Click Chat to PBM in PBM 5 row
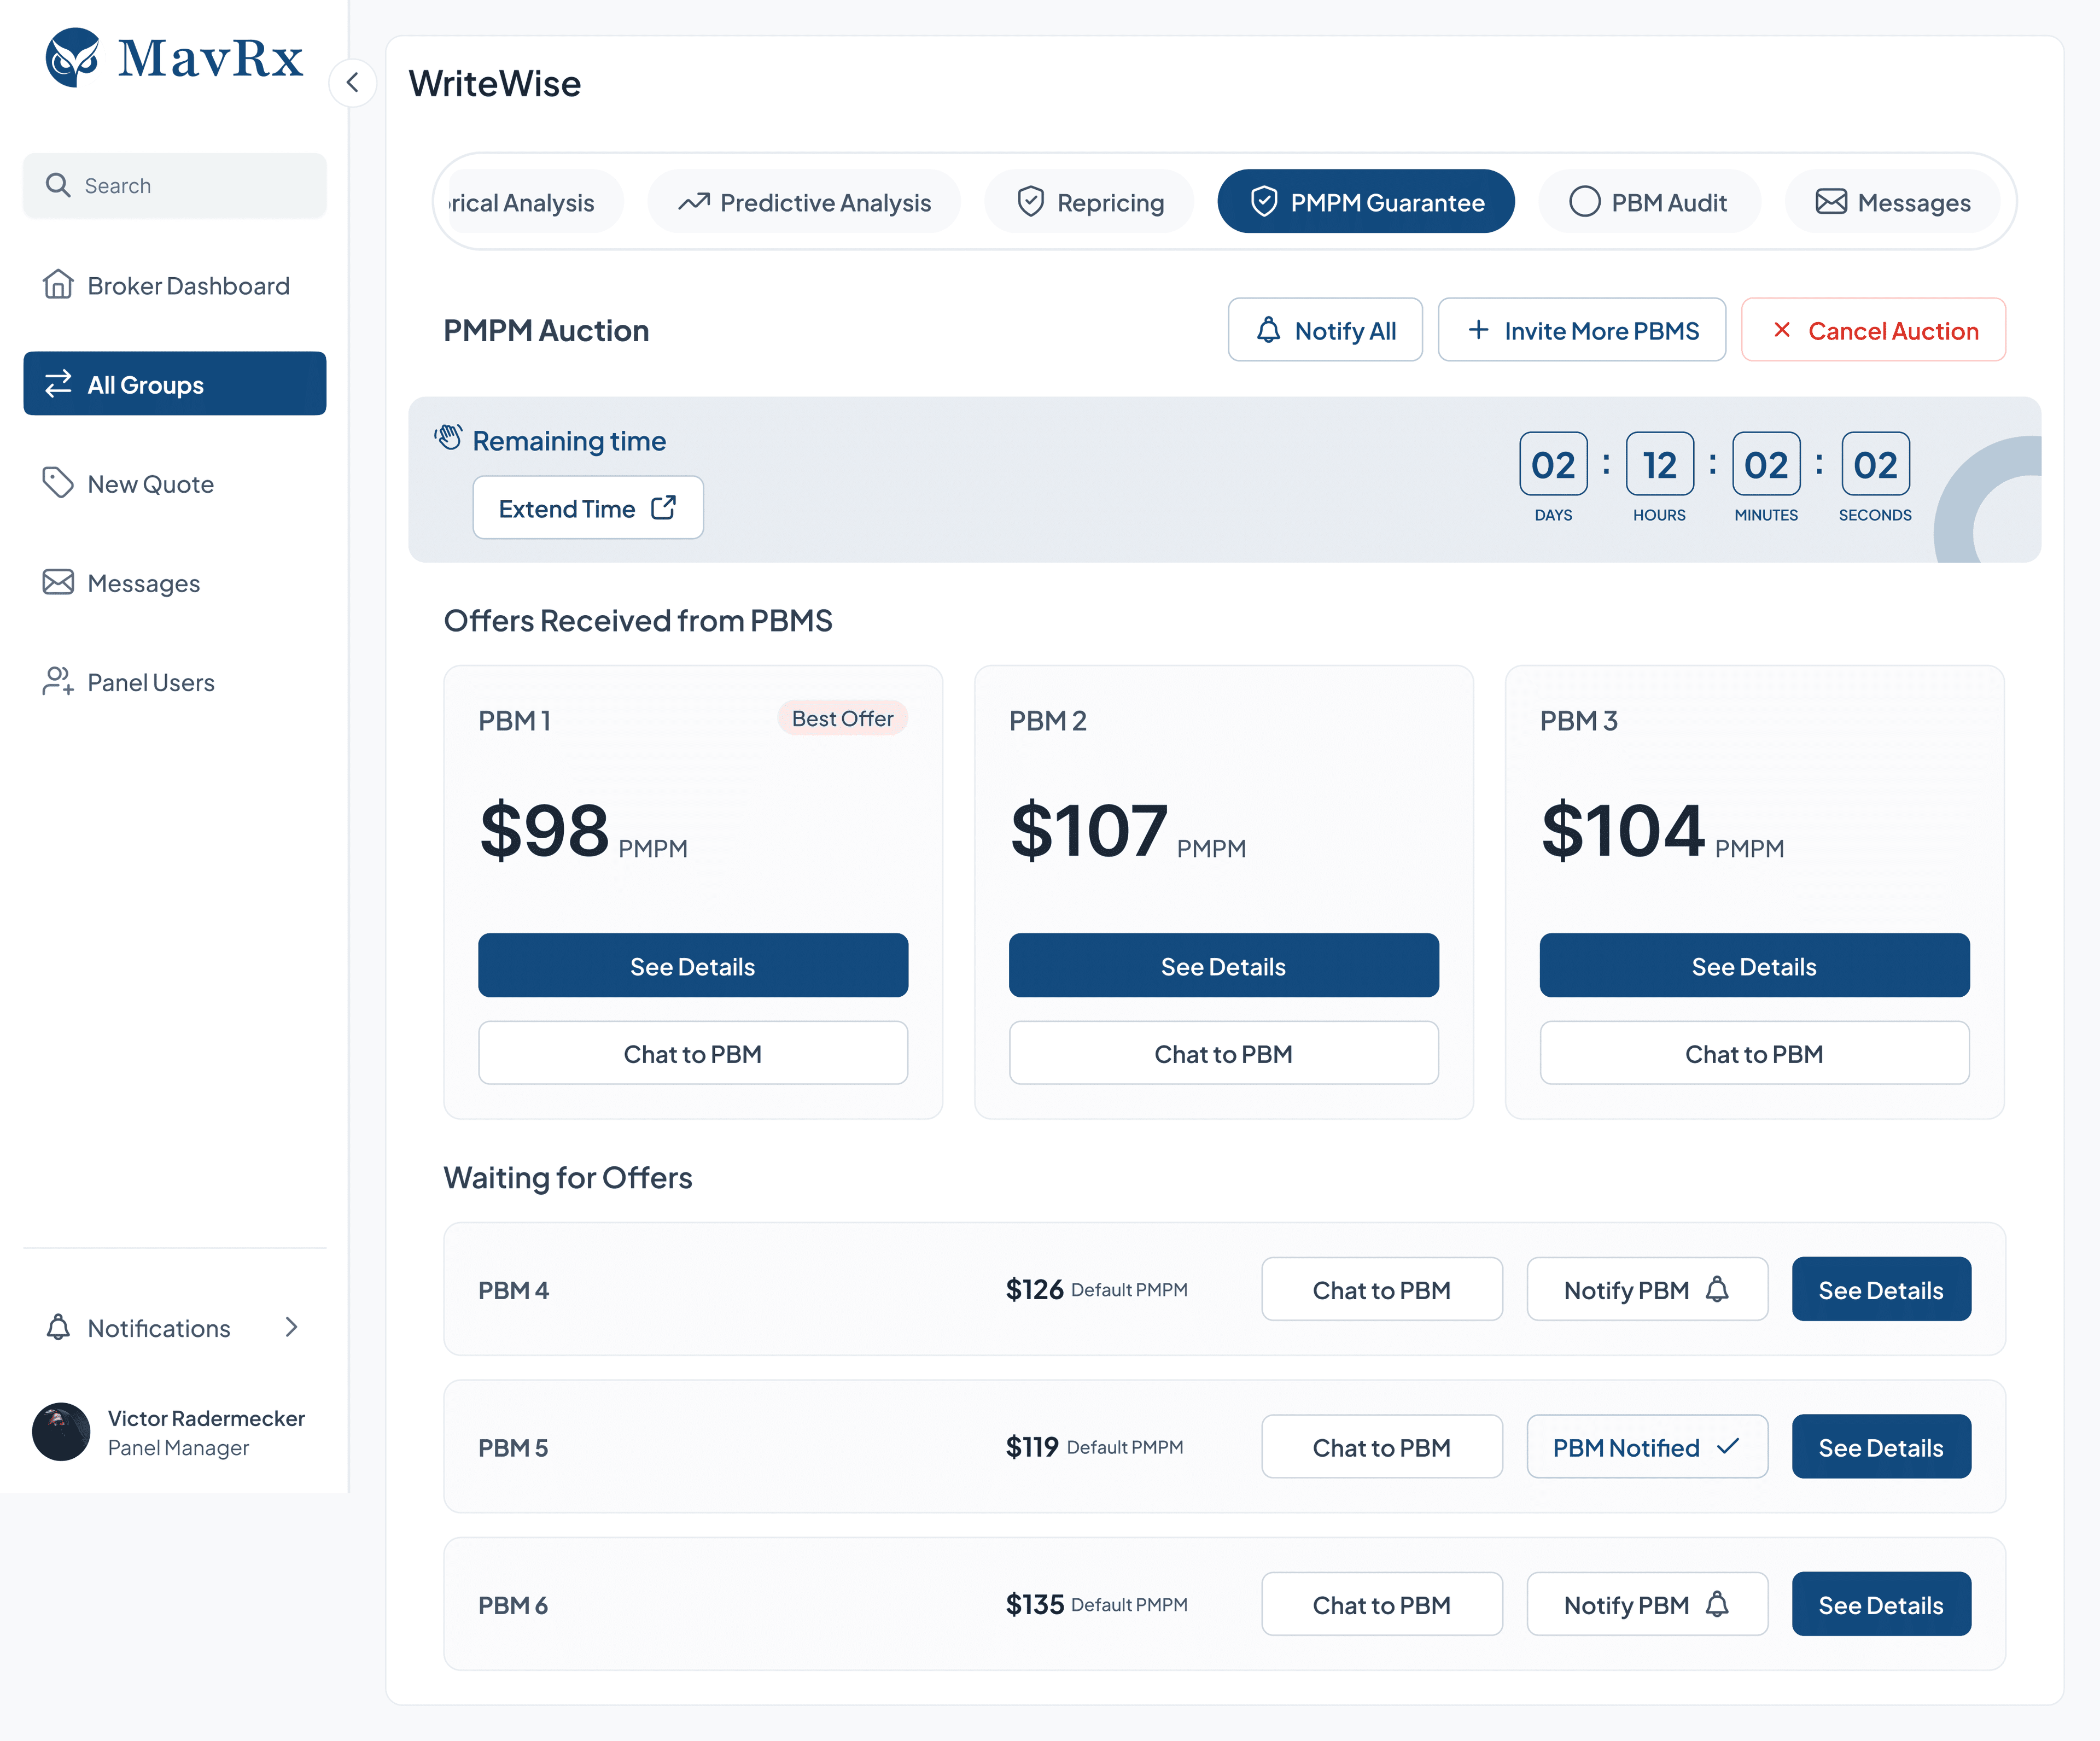 [x=1382, y=1446]
